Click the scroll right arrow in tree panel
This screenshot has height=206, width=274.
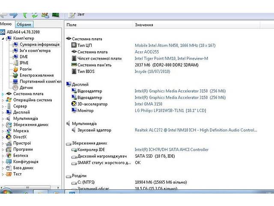pos(58,188)
